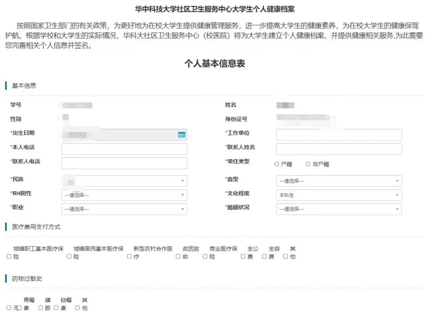Click the 联系人姓名 input field
This screenshot has height=321, width=431.
(339, 149)
